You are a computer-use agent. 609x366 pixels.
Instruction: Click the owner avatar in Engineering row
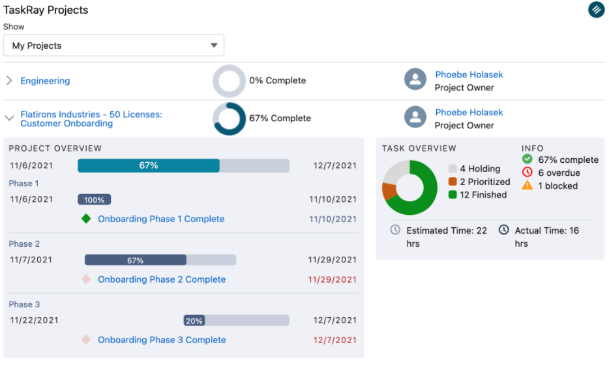click(x=415, y=79)
